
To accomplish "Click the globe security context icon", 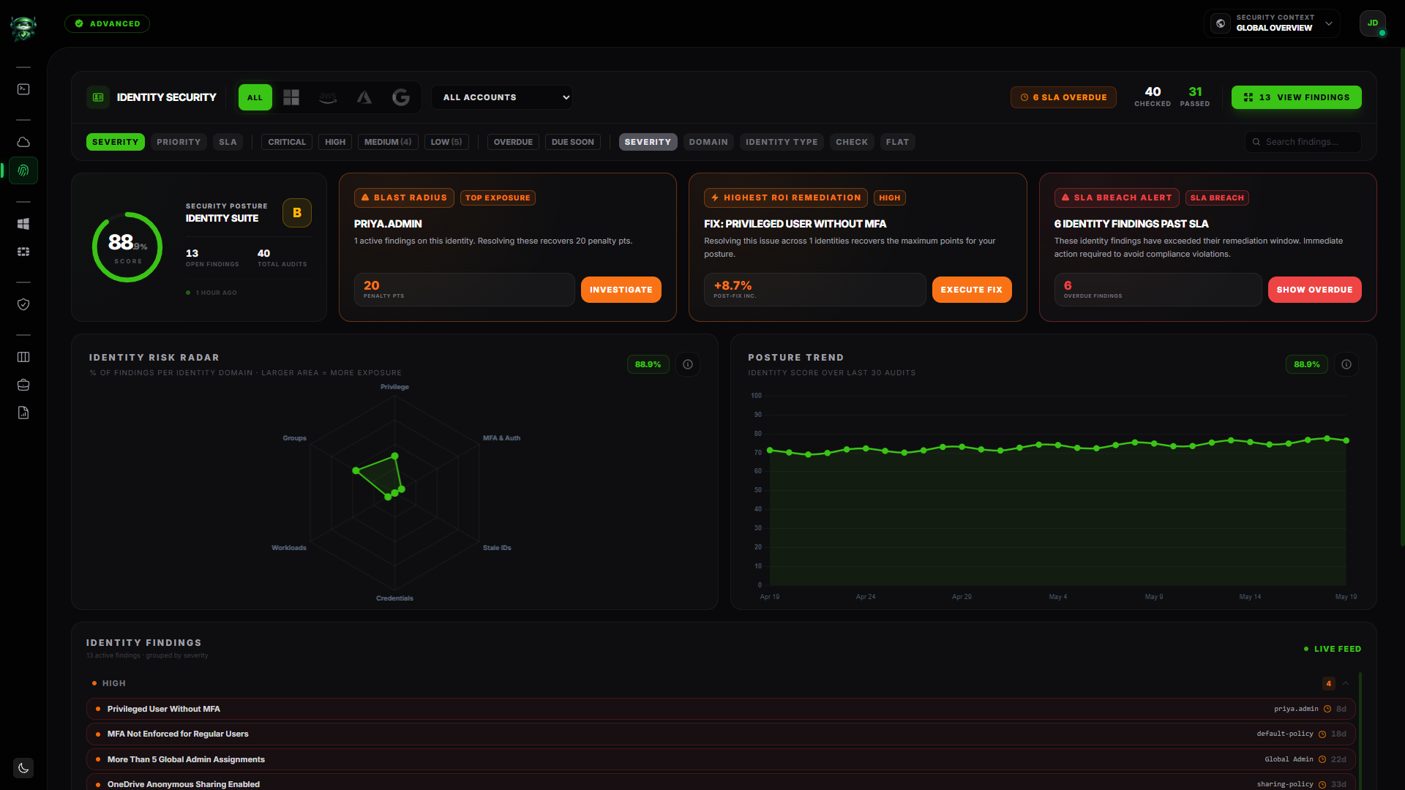I will 1221,23.
